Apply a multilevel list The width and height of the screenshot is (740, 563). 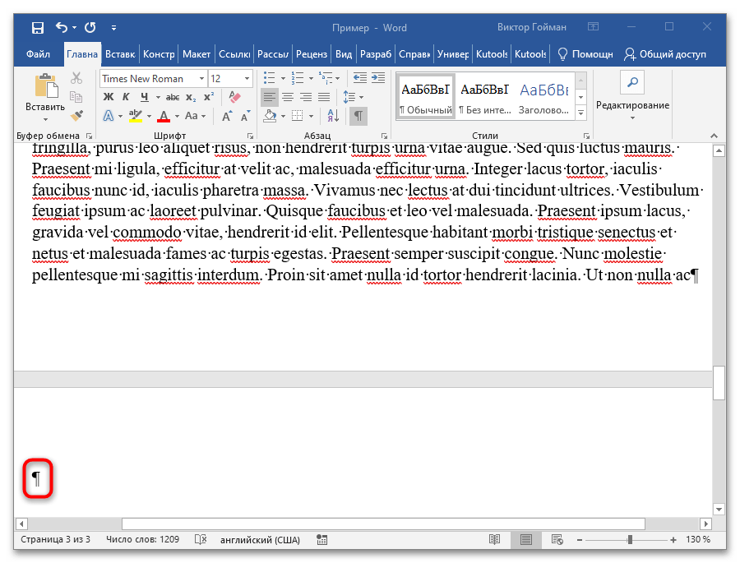click(326, 78)
